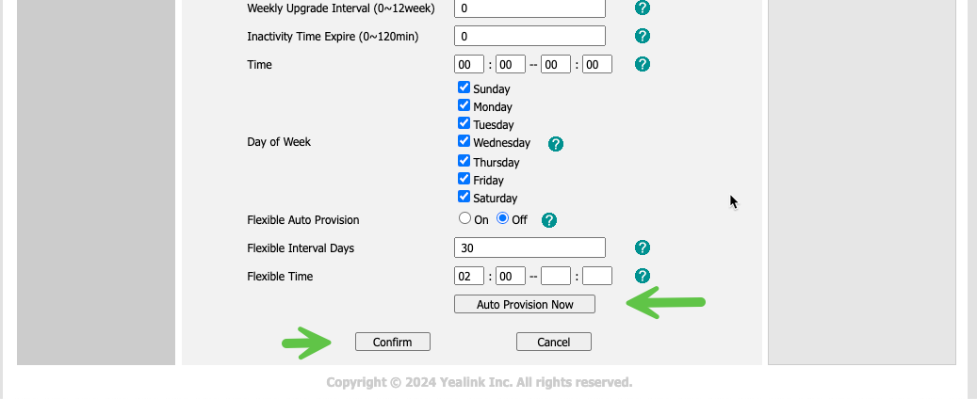Click the Confirm button

392,342
